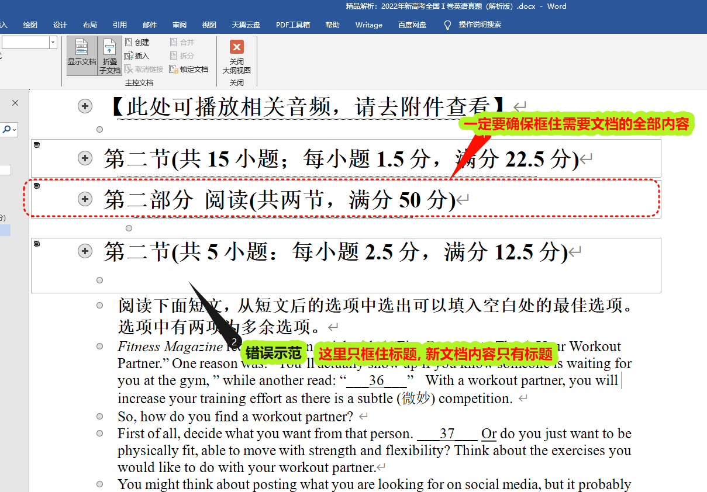707x492 pixels.
Task: Click body bullet before Fitness Magazine paragraph
Action: pos(100,347)
